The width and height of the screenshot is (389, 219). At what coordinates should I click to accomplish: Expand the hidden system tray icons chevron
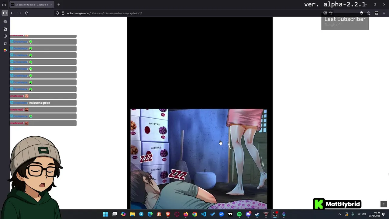point(340,214)
